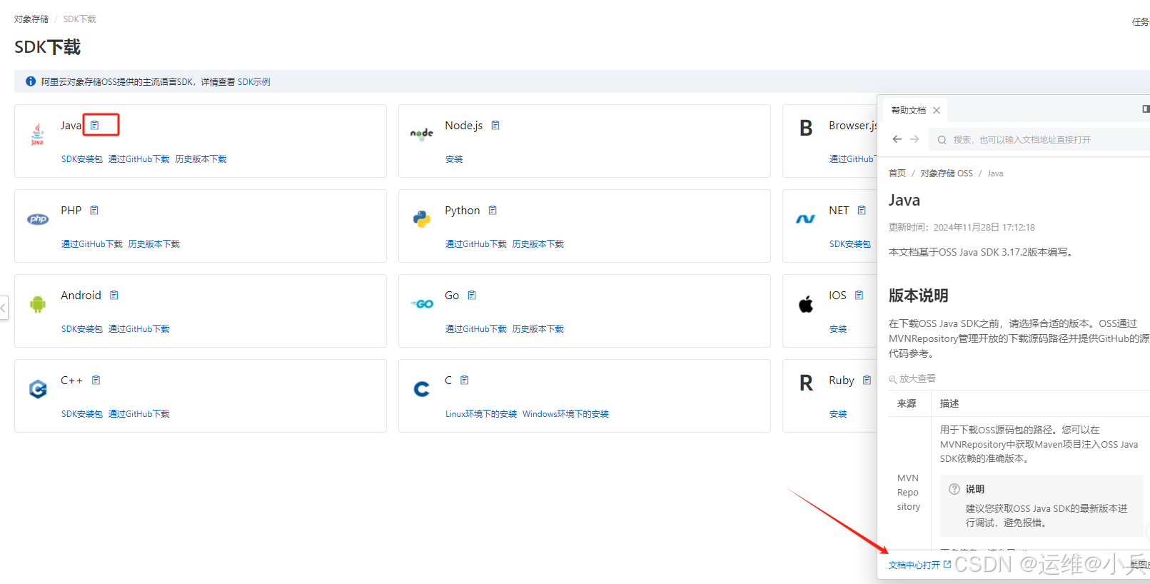
Task: Click the blue info icon in the banner
Action: (31, 81)
